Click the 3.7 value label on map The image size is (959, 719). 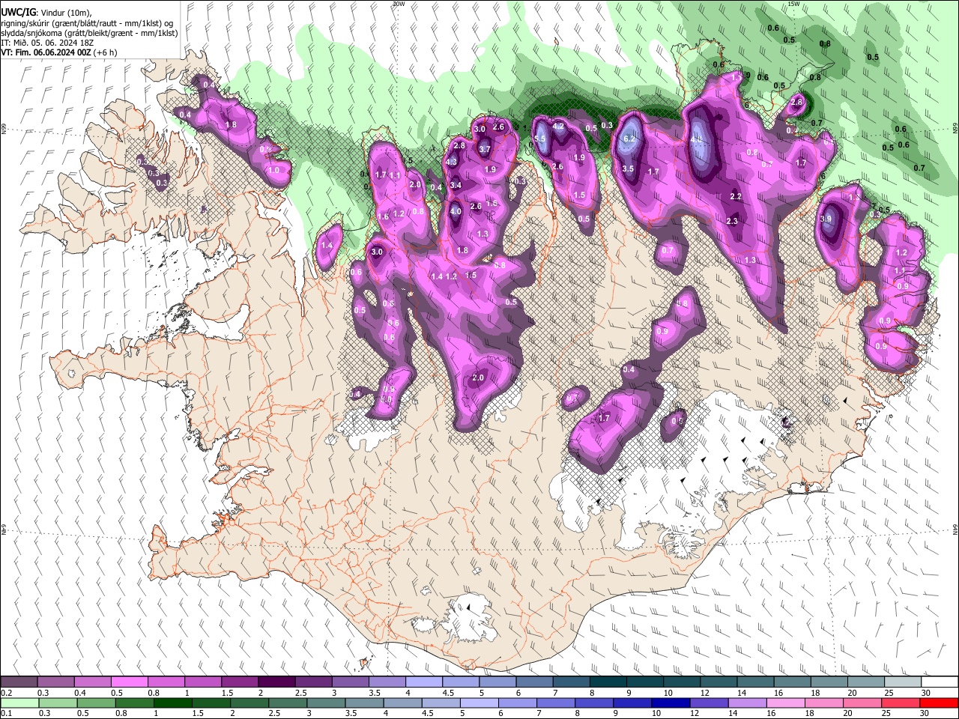485,149
